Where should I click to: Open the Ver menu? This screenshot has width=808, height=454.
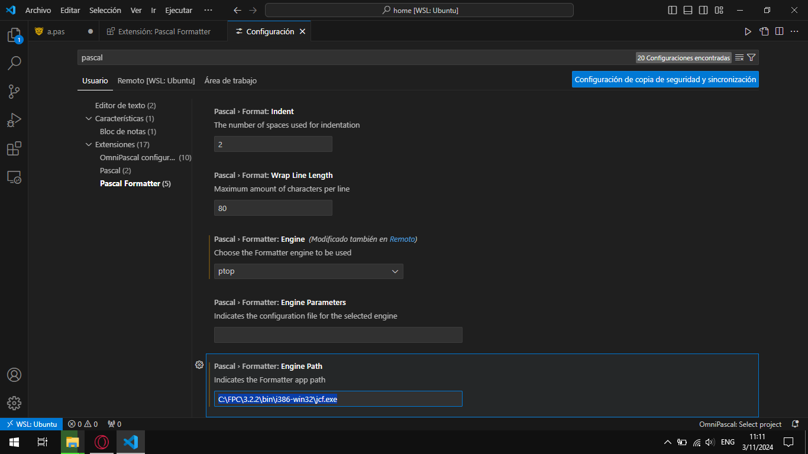click(x=136, y=10)
